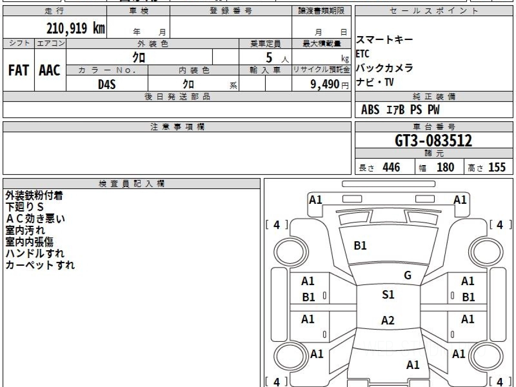The height and width of the screenshot is (387, 516).
Task: Select the ABS エアB PS PW equipment line
Action: tap(400, 110)
